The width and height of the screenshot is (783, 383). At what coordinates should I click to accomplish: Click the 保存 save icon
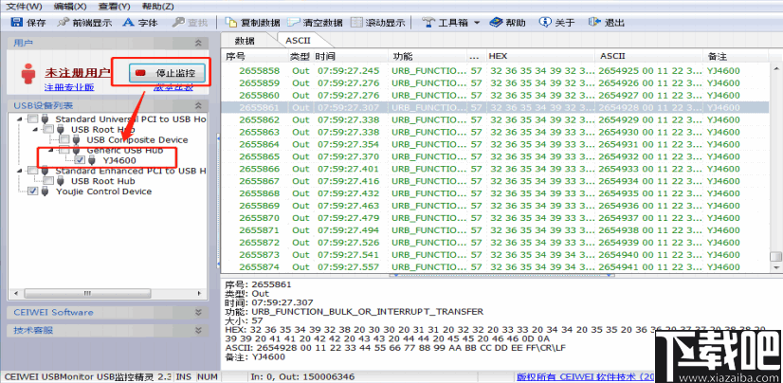click(17, 23)
